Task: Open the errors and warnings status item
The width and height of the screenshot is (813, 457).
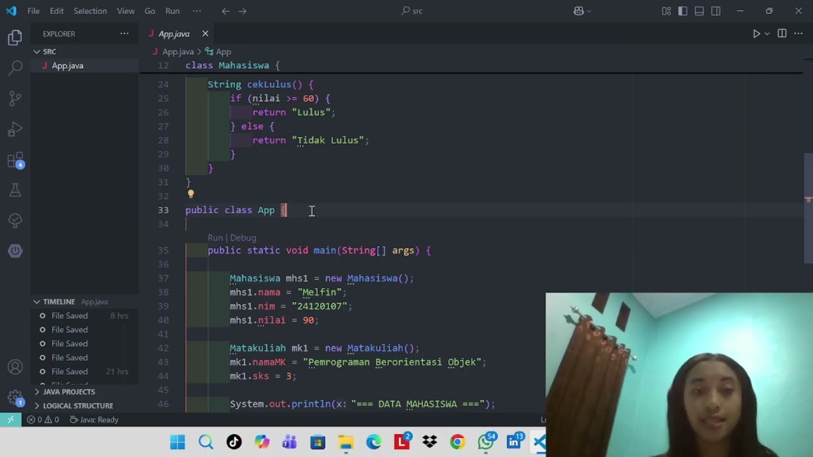Action: [43, 420]
